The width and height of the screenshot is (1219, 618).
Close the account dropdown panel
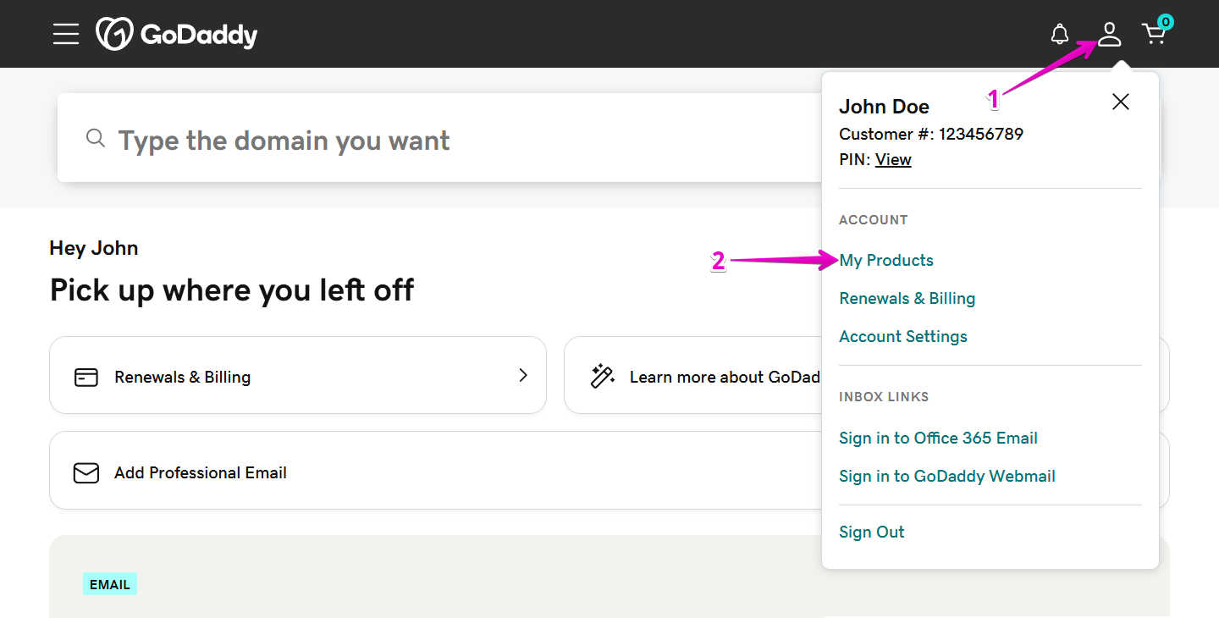pyautogui.click(x=1120, y=102)
